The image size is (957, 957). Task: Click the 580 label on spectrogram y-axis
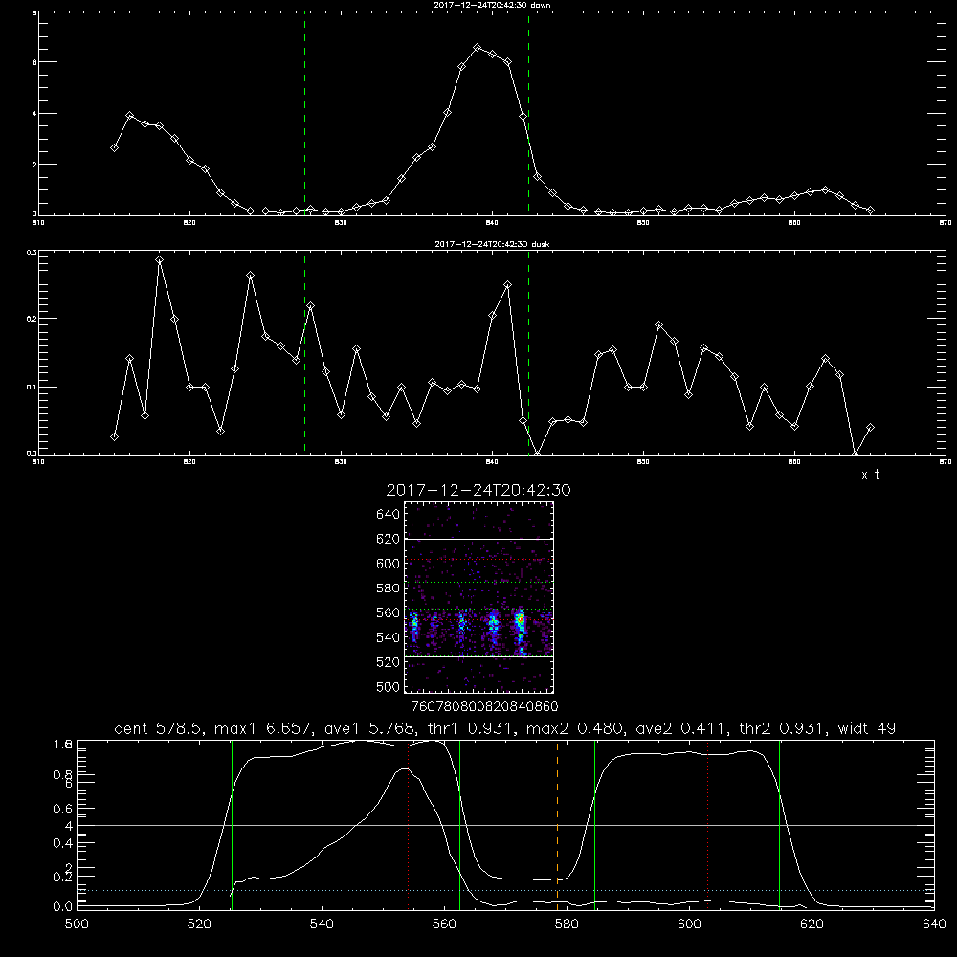[389, 589]
